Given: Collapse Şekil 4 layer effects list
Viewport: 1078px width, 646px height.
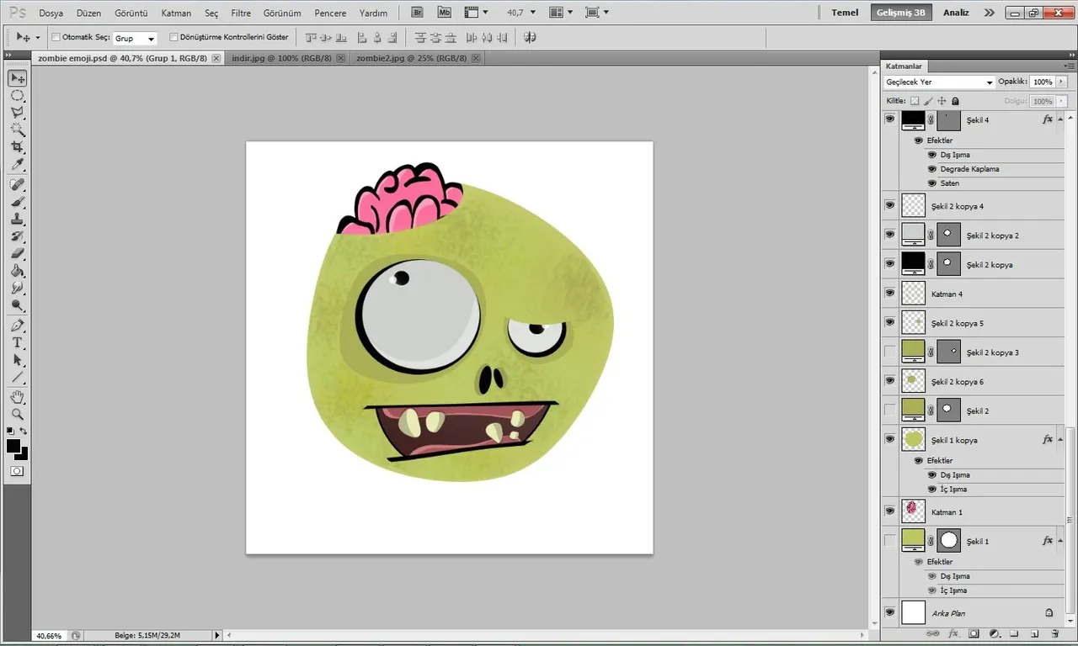Looking at the screenshot, I should tap(1060, 119).
